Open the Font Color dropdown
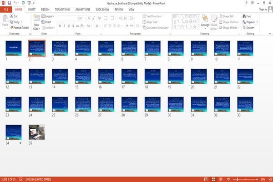The height and width of the screenshot is (182, 273). (100, 26)
